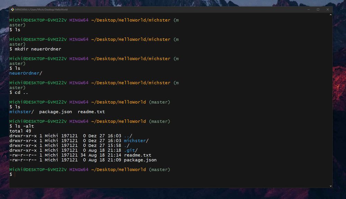
Task: Click the '../' parent directory entry
Action: tap(128, 136)
